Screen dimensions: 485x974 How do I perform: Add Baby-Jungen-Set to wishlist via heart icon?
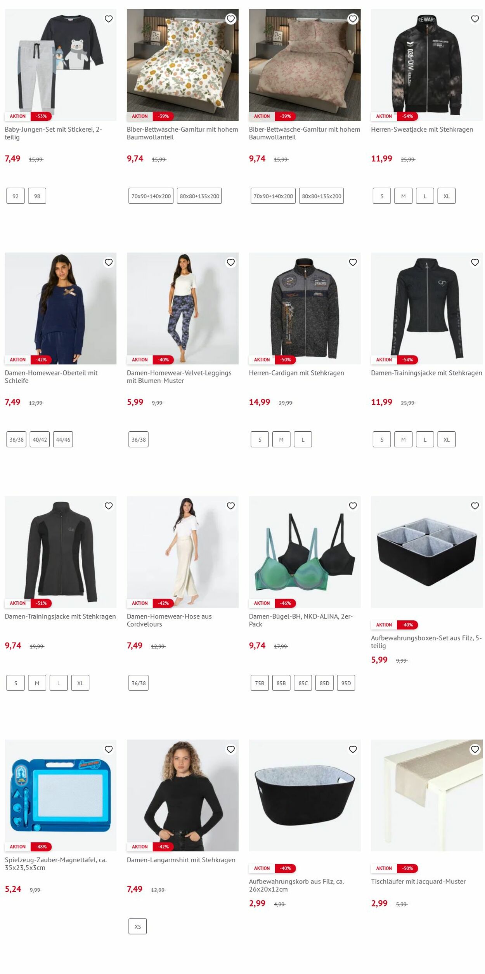[x=109, y=19]
